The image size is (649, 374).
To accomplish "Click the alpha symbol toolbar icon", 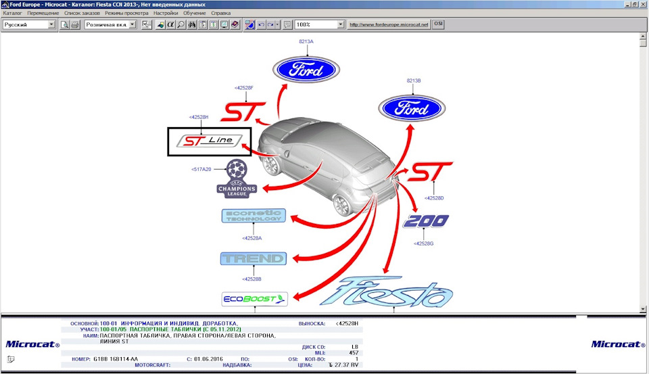I will click(170, 24).
